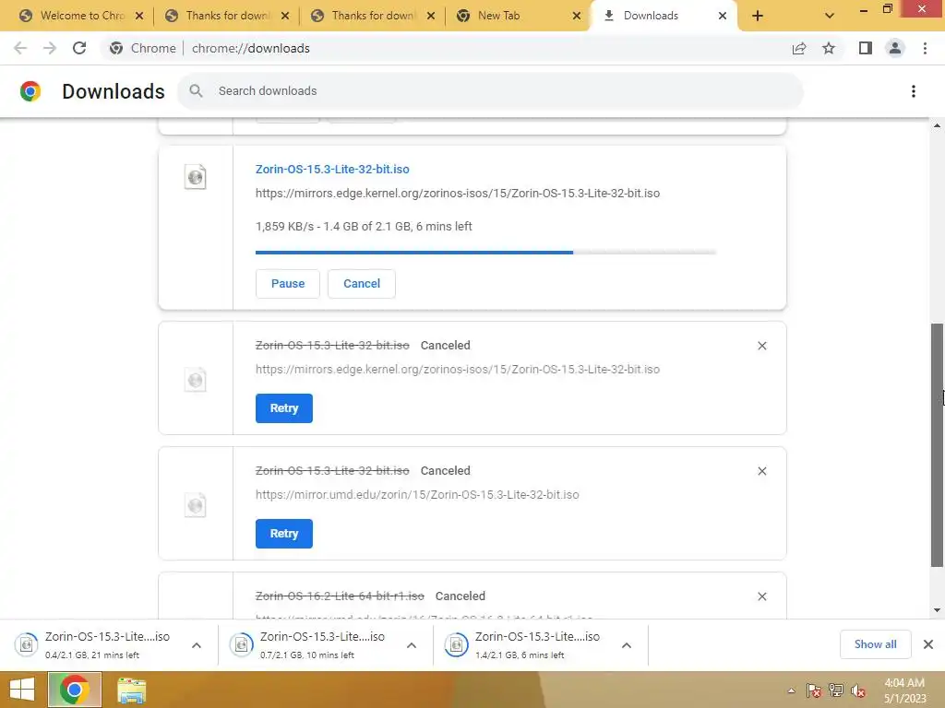Open Chrome's three-dot main menu
945x708 pixels.
coord(925,48)
